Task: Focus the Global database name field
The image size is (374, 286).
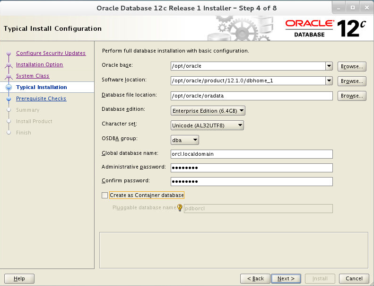Action: pos(252,154)
